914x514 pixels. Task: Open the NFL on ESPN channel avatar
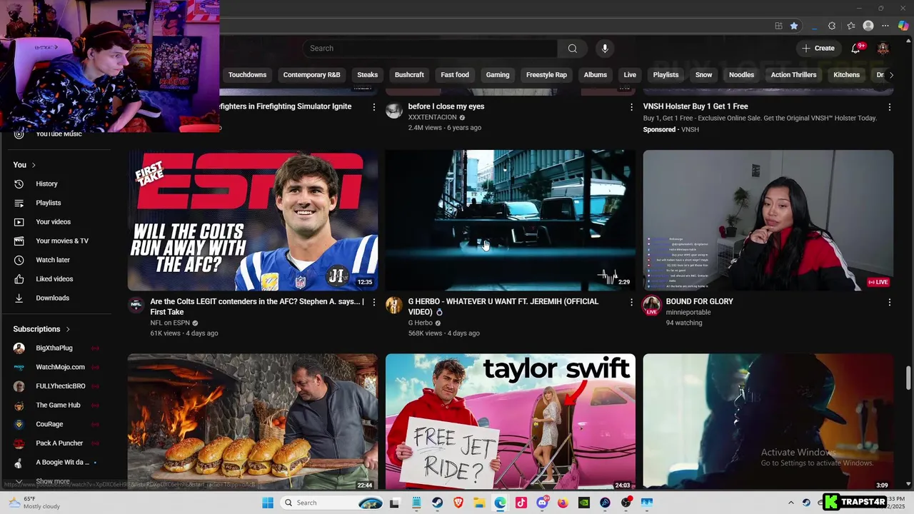136,306
